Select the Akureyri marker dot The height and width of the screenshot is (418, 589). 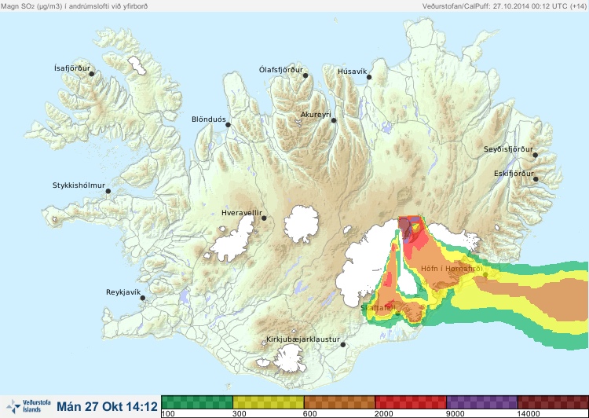[334, 120]
